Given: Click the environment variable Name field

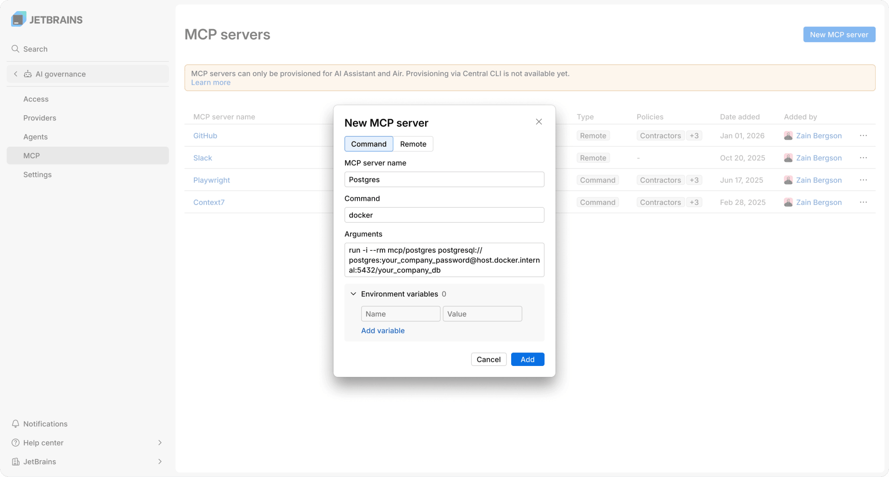Looking at the screenshot, I should coord(401,314).
